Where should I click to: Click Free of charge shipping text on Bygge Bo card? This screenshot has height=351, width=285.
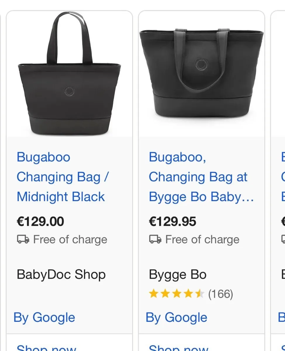pyautogui.click(x=202, y=239)
